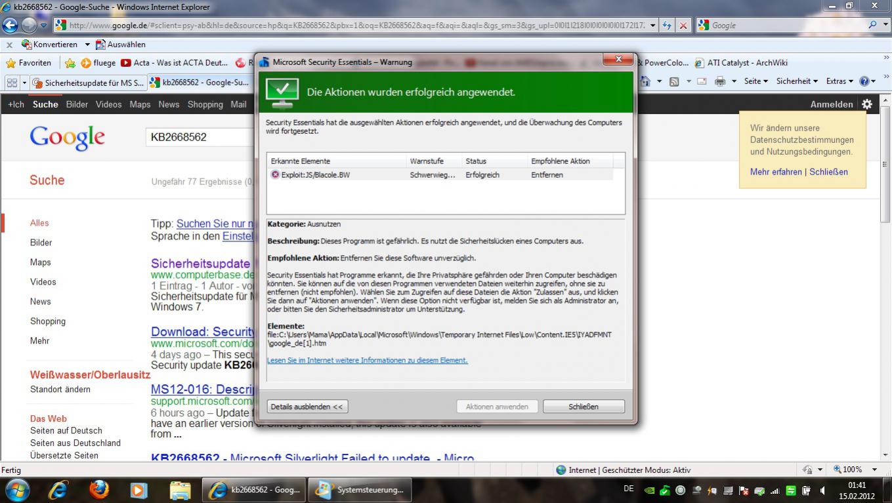Close the Konvertieren toolbar with X
Screen dimensions: 892x503
coord(9,45)
